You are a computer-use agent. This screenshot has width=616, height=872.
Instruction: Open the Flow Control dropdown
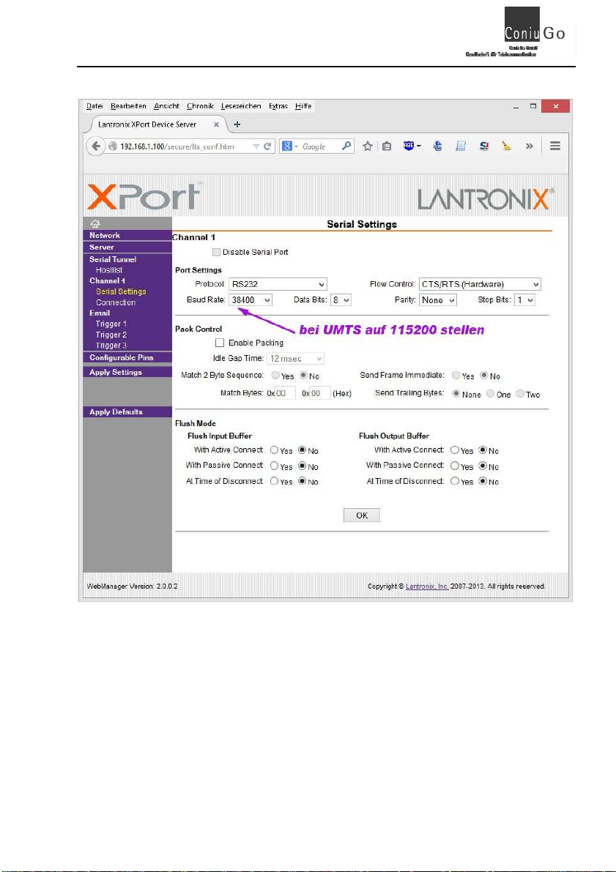pos(480,284)
